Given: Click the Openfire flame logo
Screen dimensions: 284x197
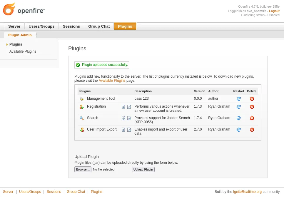Looking at the screenshot, I should click(9, 9).
